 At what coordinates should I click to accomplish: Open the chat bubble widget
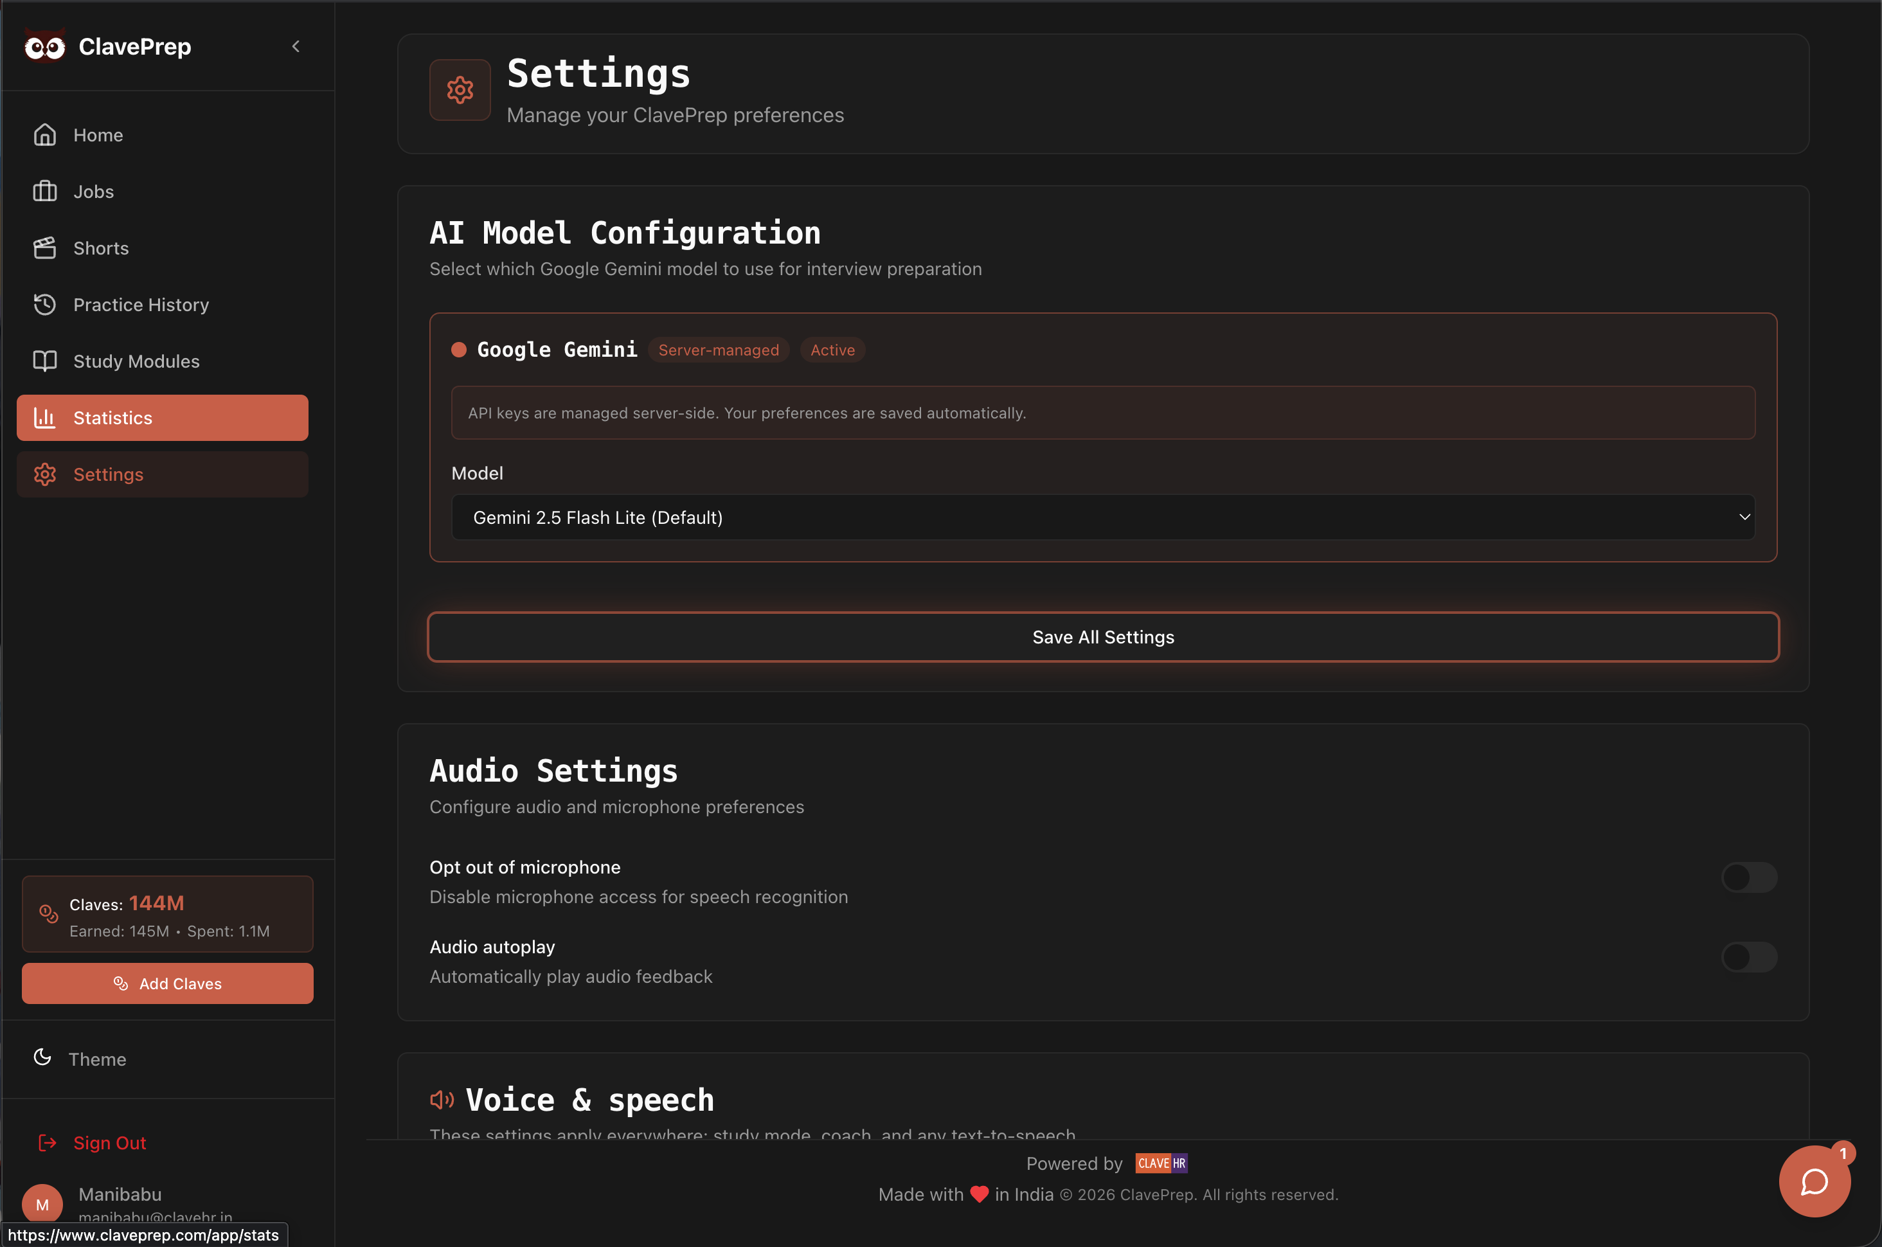1814,1181
